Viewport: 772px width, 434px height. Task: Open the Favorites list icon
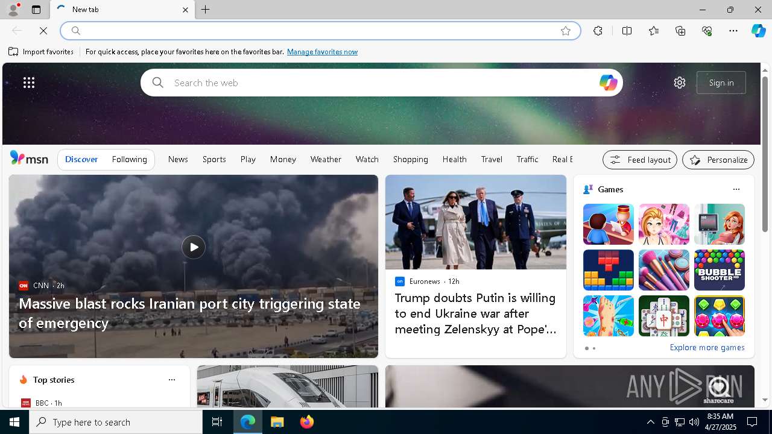click(654, 31)
